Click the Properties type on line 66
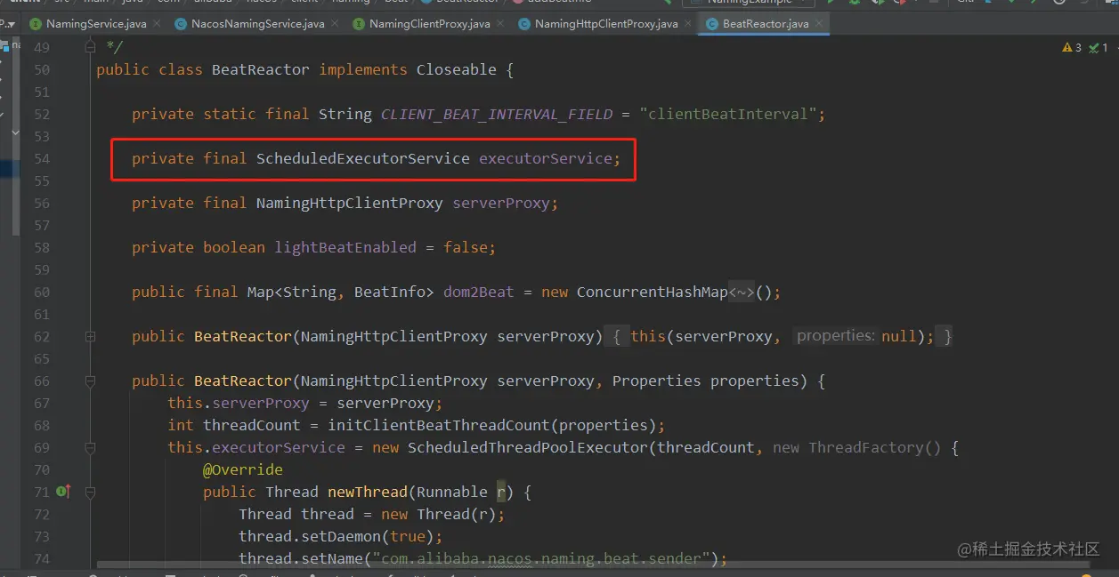 coord(657,381)
